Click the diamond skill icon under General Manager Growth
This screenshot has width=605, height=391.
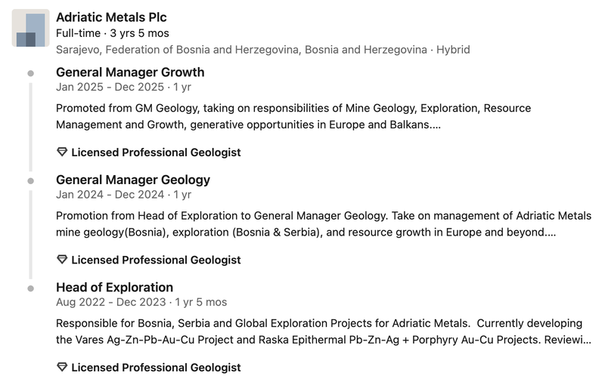click(62, 152)
